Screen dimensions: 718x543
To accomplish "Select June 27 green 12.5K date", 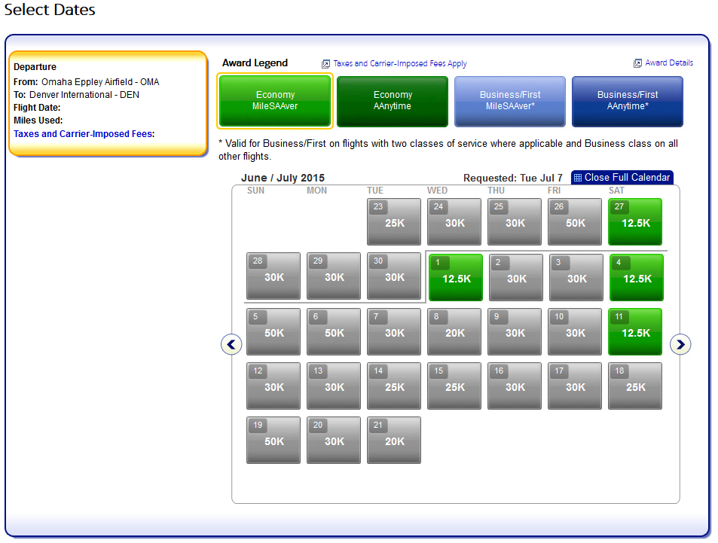I will (635, 222).
